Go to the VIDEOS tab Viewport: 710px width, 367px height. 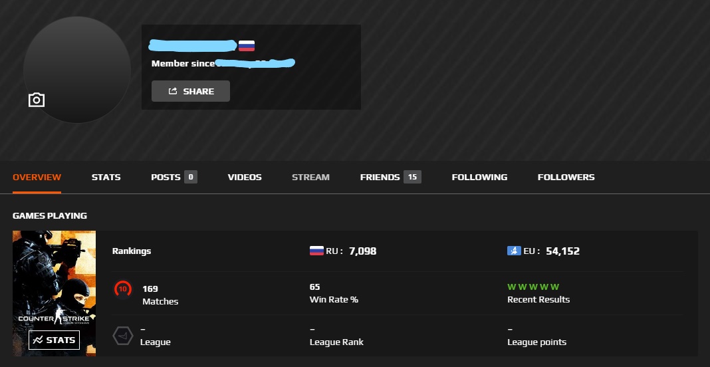coord(245,177)
